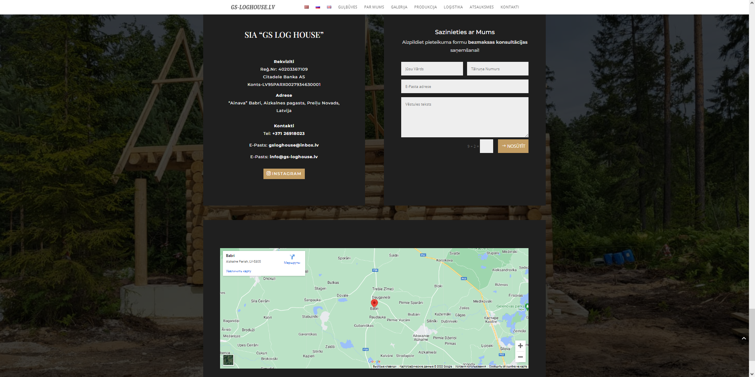The image size is (755, 377).
Task: Zoom out on the Google map
Action: [520, 357]
